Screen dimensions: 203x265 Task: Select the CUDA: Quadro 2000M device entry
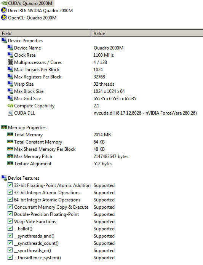(x=30, y=3)
